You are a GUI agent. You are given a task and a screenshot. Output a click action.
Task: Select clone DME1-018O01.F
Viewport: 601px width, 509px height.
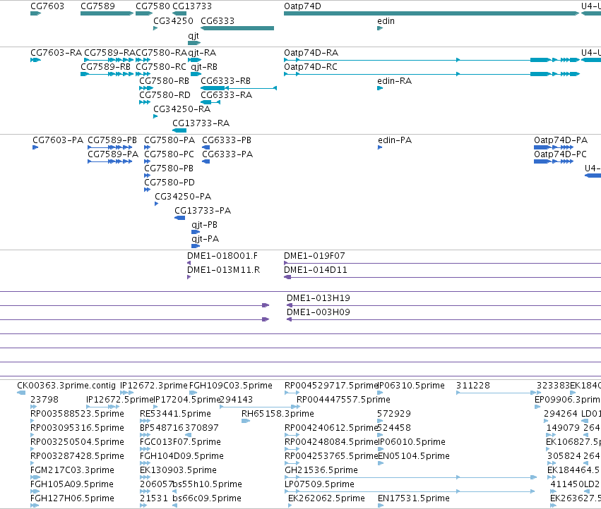point(222,256)
